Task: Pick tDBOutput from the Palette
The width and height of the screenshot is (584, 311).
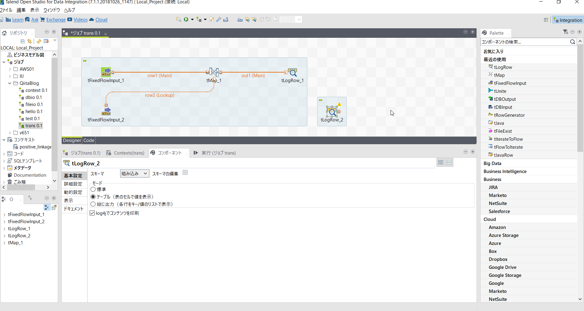Action: (505, 99)
